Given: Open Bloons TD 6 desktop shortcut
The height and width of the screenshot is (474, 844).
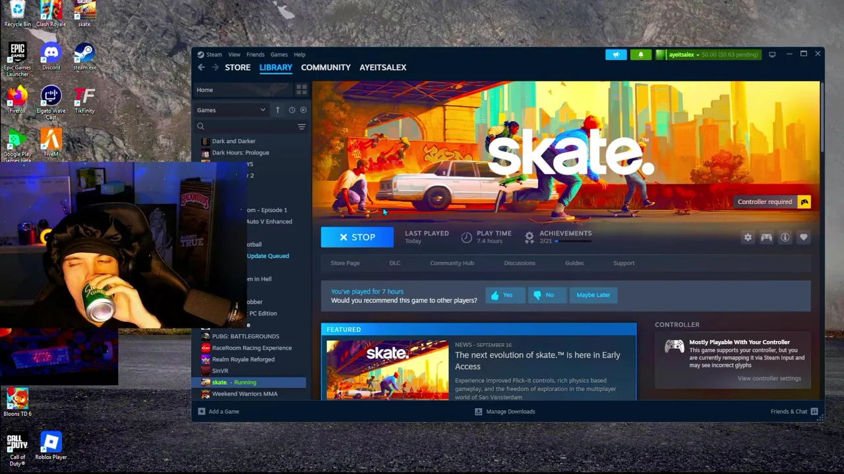Looking at the screenshot, I should (17, 402).
